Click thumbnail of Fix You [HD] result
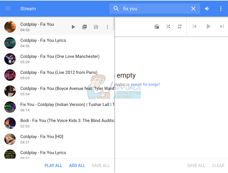228x173 pixels. (10, 139)
